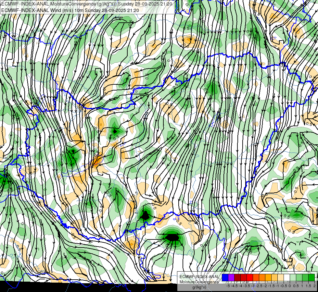The width and height of the screenshot is (318, 292).
Task: Click the -2.5 legend tick value
Action: point(259,286)
